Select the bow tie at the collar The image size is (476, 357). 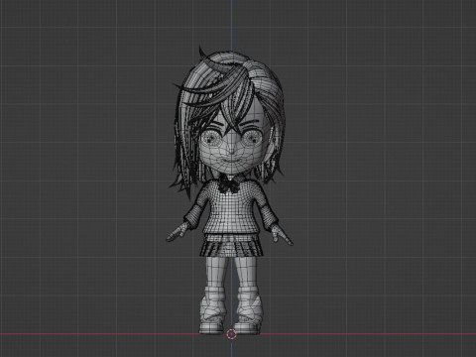(x=228, y=184)
